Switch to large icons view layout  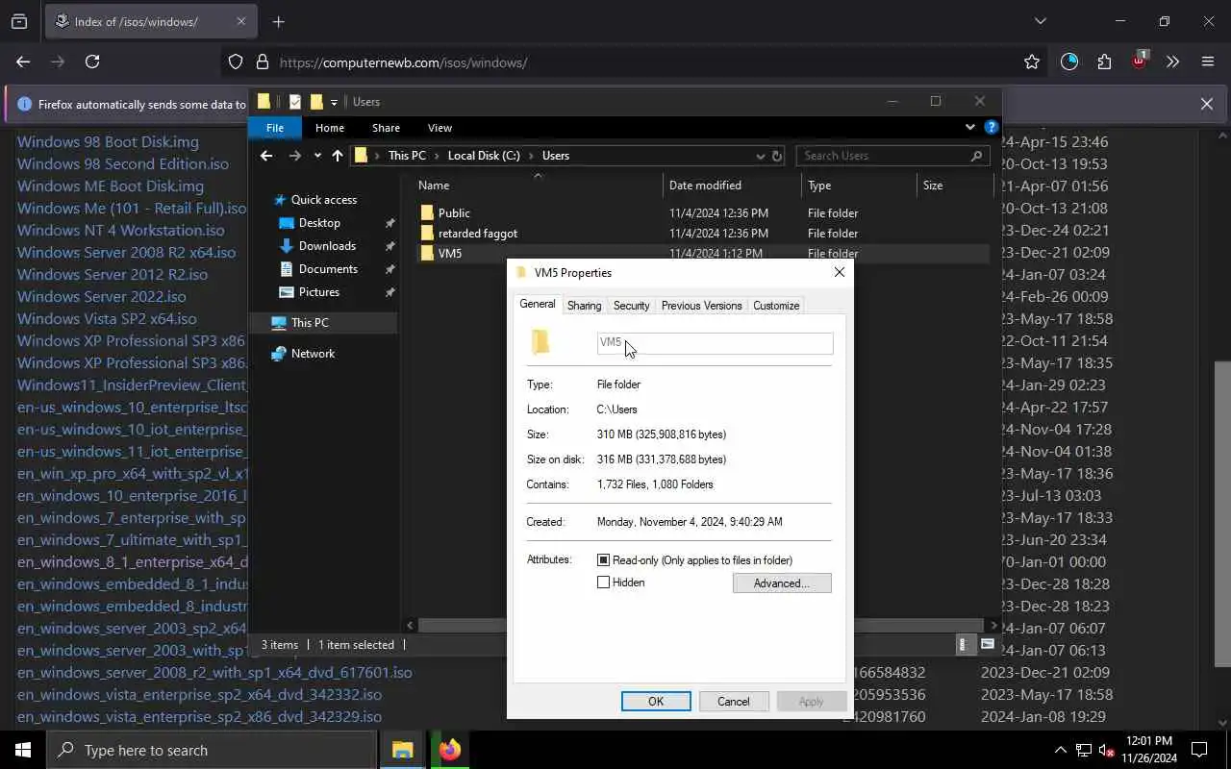pyautogui.click(x=987, y=645)
